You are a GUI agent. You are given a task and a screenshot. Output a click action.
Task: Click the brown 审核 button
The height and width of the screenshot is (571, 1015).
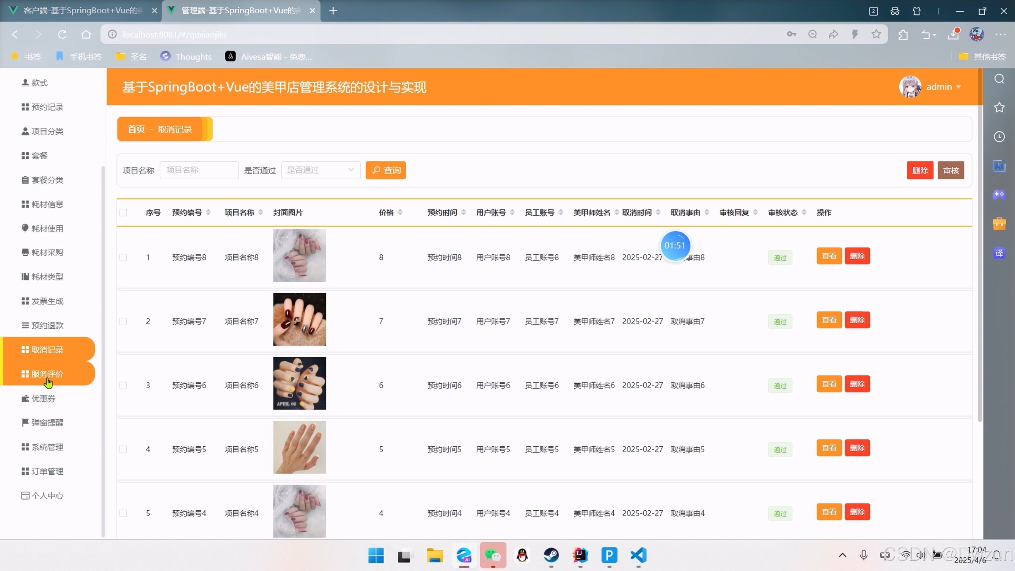tap(951, 170)
